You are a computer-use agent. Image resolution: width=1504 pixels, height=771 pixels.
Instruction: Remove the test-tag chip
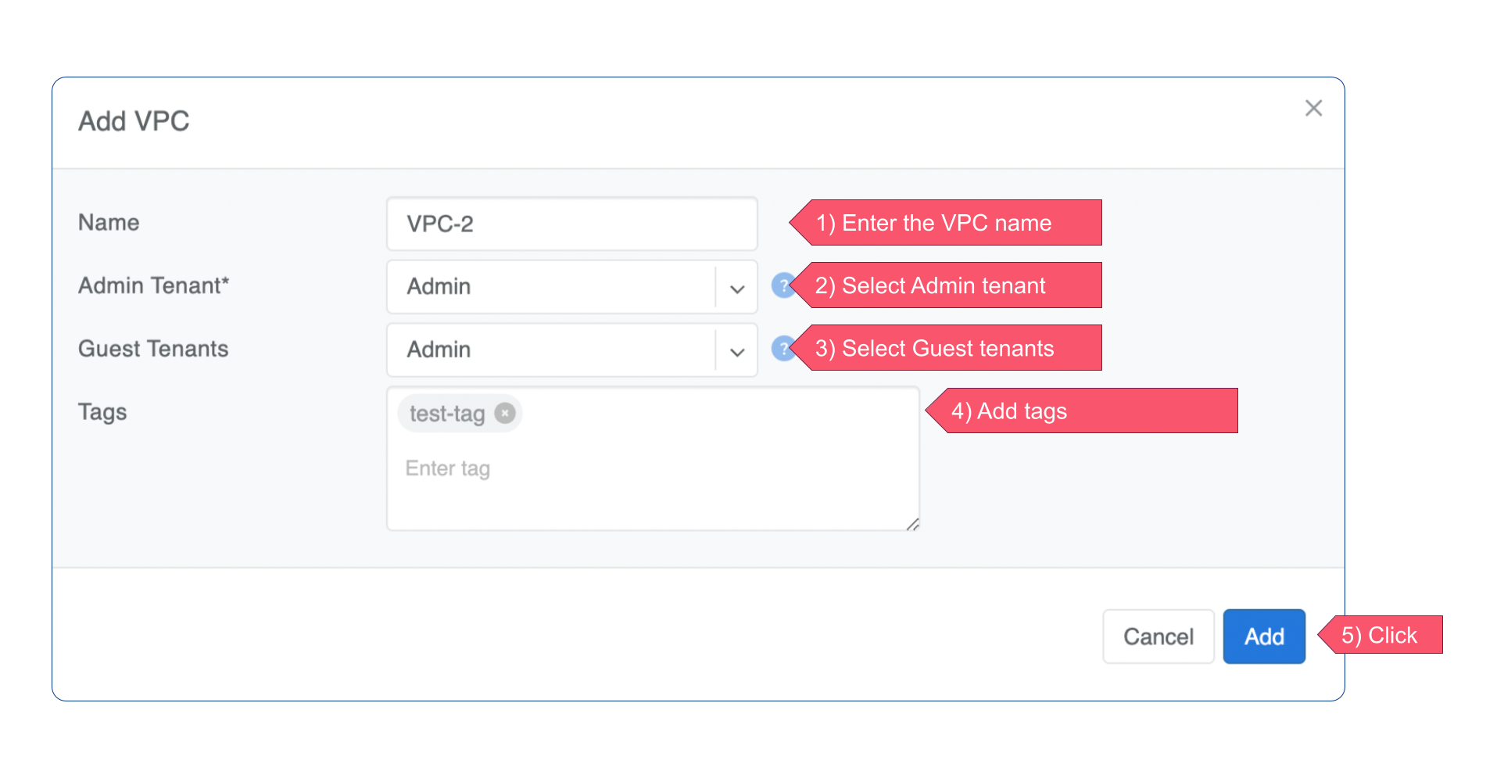[504, 413]
